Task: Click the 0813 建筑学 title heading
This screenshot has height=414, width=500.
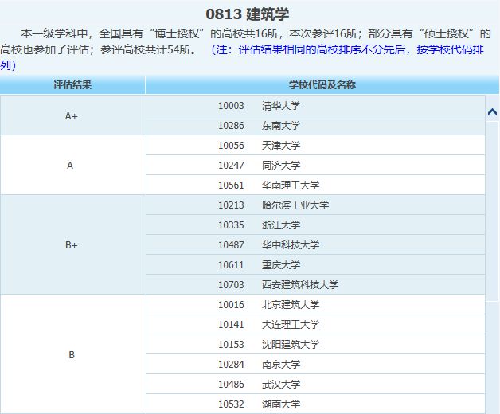Action: pyautogui.click(x=248, y=14)
